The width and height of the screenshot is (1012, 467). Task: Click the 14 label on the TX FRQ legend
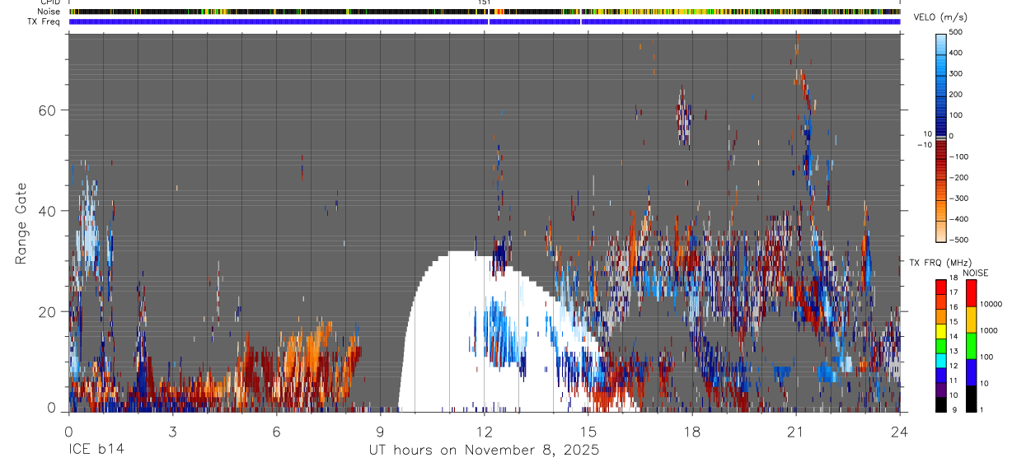pyautogui.click(x=952, y=336)
